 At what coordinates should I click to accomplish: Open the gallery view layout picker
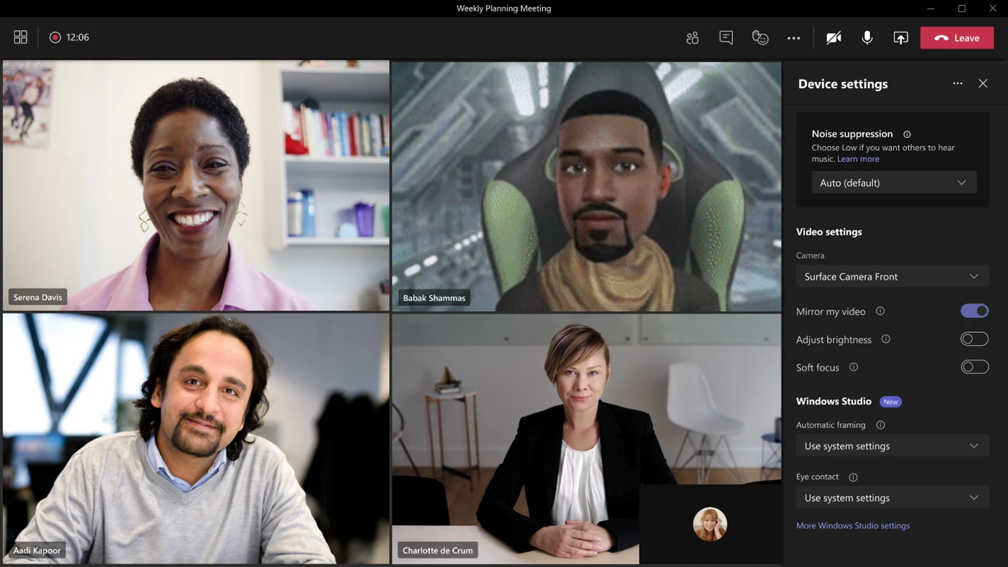(x=20, y=36)
